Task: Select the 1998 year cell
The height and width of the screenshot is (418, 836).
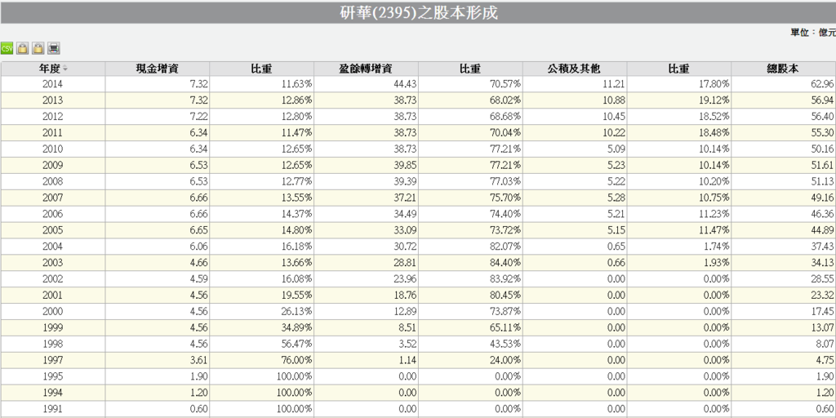Action: pyautogui.click(x=53, y=344)
